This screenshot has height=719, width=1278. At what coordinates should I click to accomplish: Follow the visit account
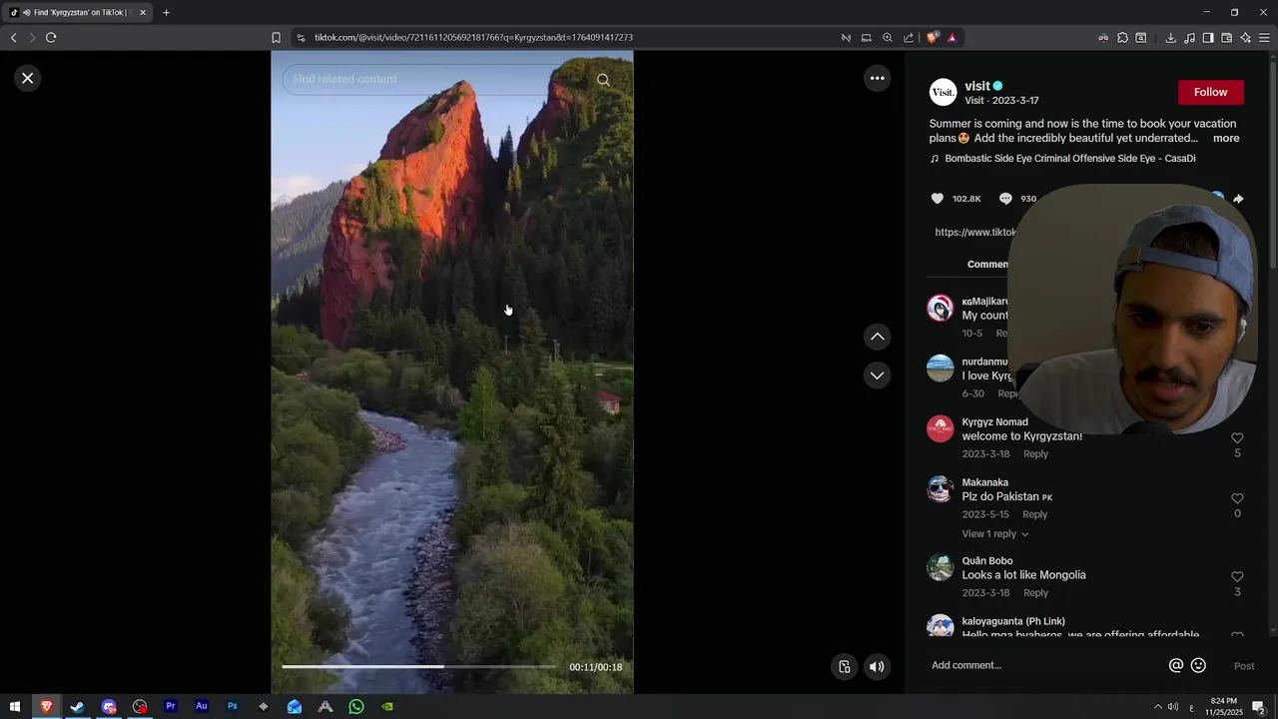(1210, 92)
